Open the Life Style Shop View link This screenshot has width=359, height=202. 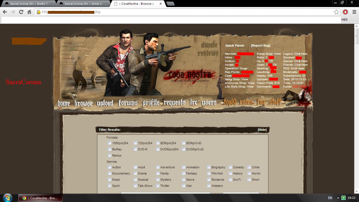tap(239, 87)
